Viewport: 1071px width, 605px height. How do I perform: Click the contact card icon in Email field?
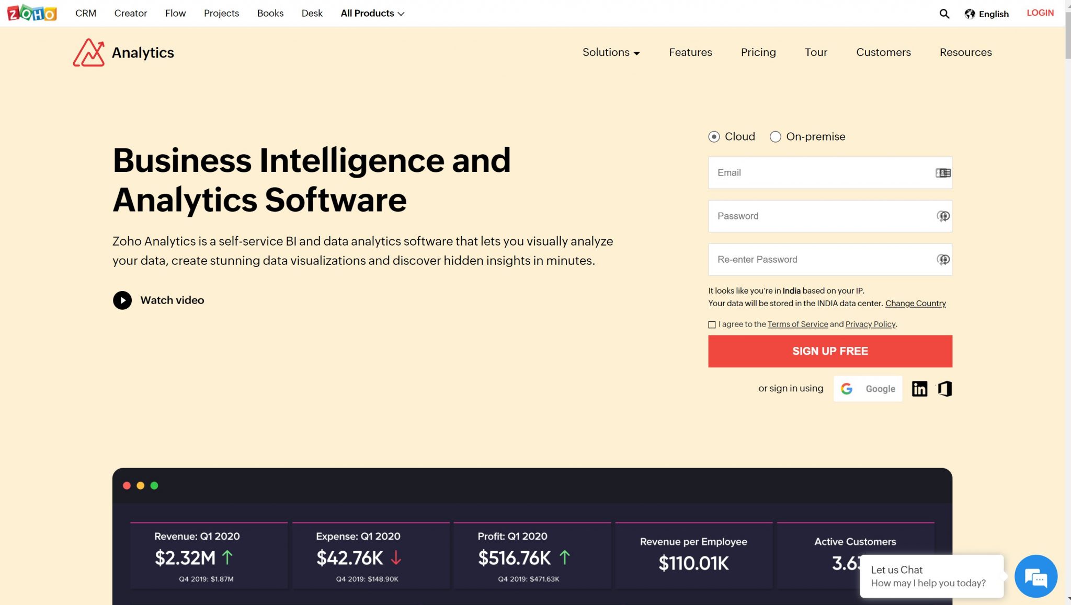[x=943, y=173]
